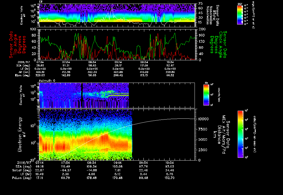
Task: Click the 'ER' panel title
Action: click(x=41, y=2)
